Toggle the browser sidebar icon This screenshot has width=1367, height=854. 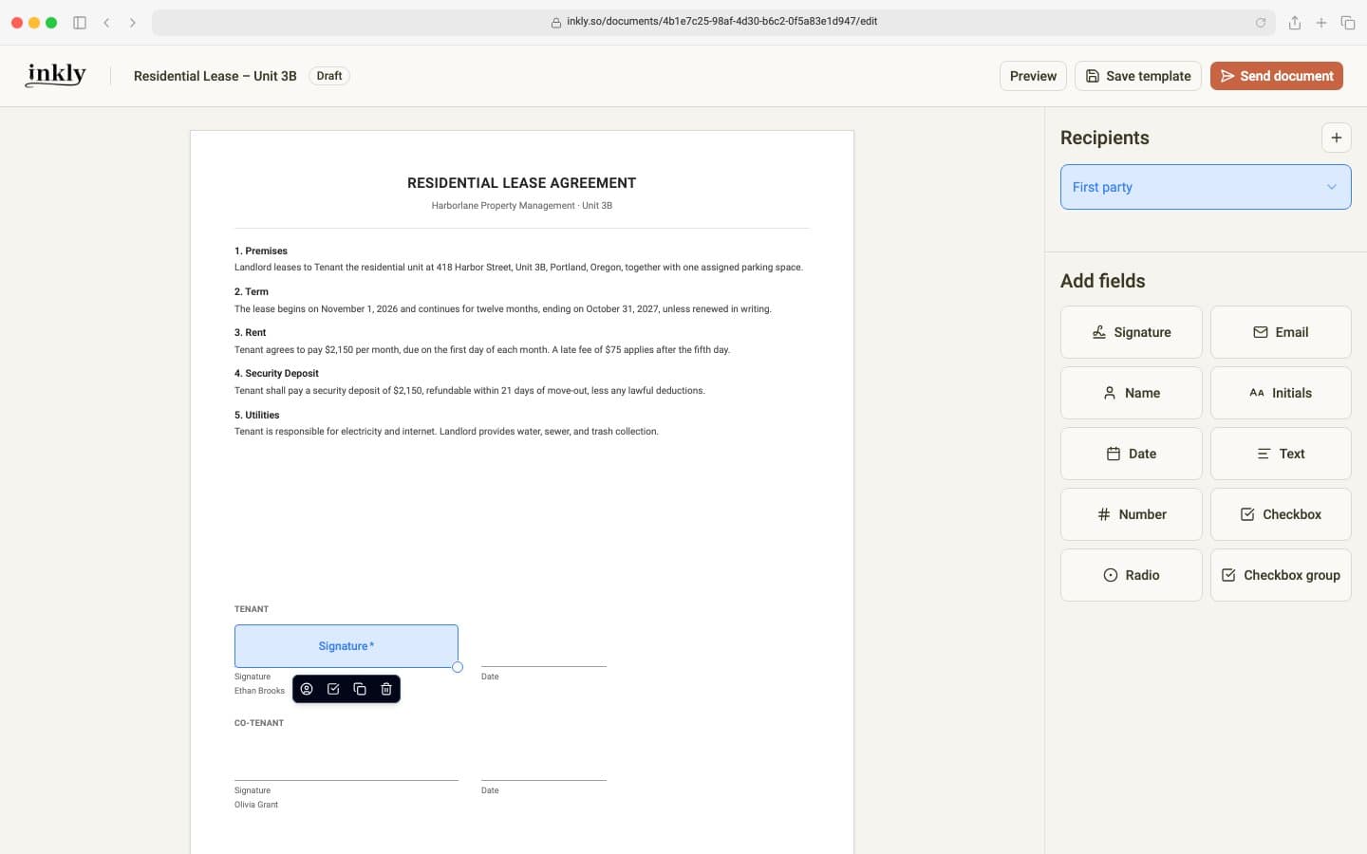(80, 23)
